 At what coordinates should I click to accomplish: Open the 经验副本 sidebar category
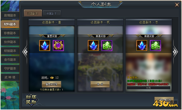pos(10,51)
